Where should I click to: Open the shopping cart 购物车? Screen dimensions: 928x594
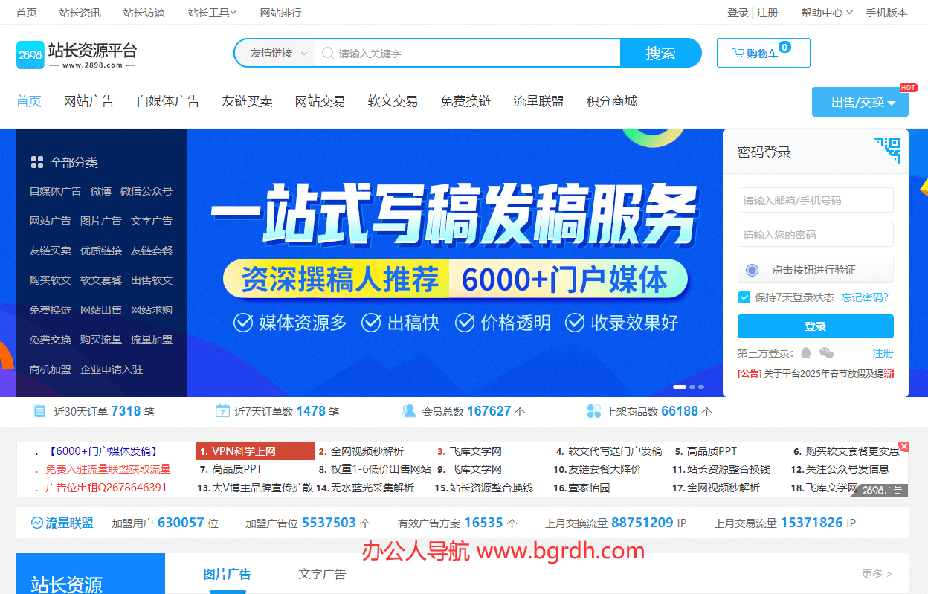763,52
